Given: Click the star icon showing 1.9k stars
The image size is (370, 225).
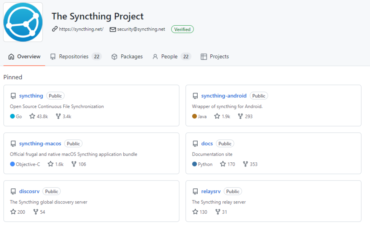Looking at the screenshot, I should click(217, 116).
